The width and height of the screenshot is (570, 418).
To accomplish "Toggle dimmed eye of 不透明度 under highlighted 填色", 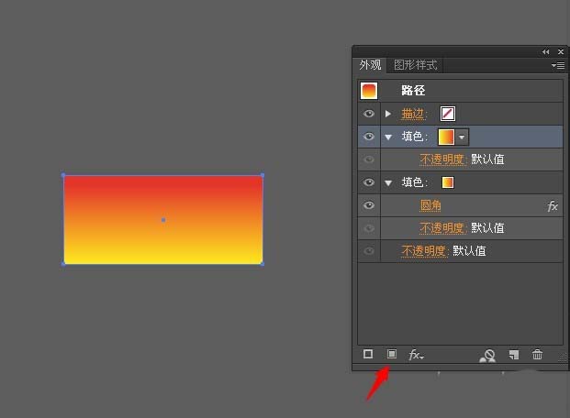I will (x=369, y=159).
